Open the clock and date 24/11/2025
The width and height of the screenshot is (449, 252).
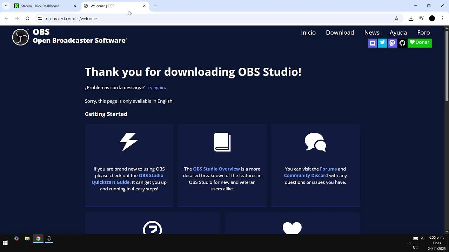pyautogui.click(x=437, y=243)
